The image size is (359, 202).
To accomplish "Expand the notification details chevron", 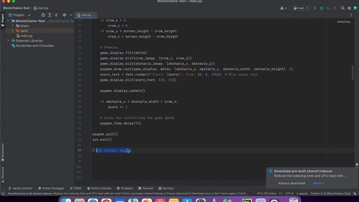I will (354, 176).
